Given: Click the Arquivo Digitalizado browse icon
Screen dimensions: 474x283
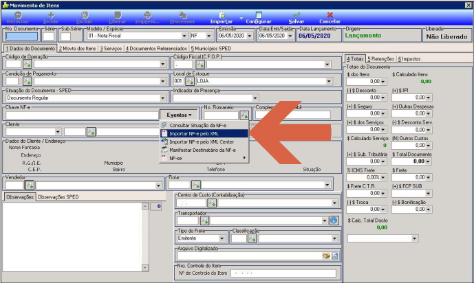Looking at the screenshot, I should (x=326, y=256).
